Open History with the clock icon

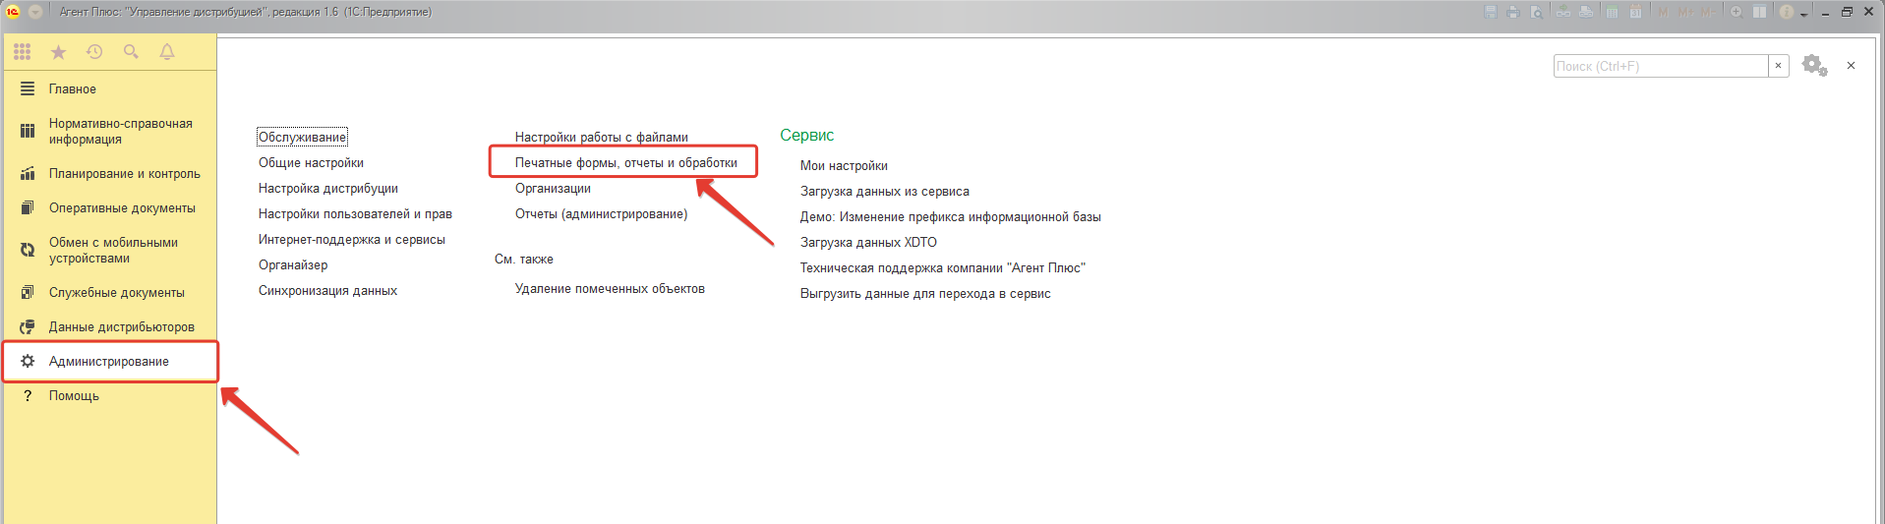pos(94,51)
